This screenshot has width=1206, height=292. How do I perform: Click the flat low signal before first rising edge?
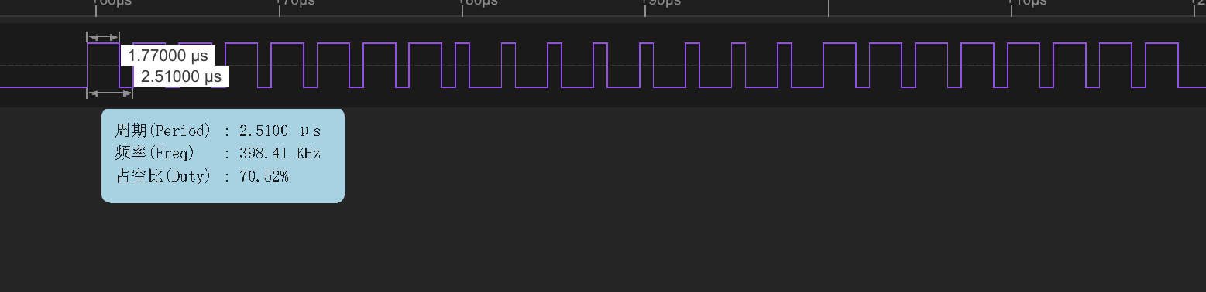(x=43, y=87)
